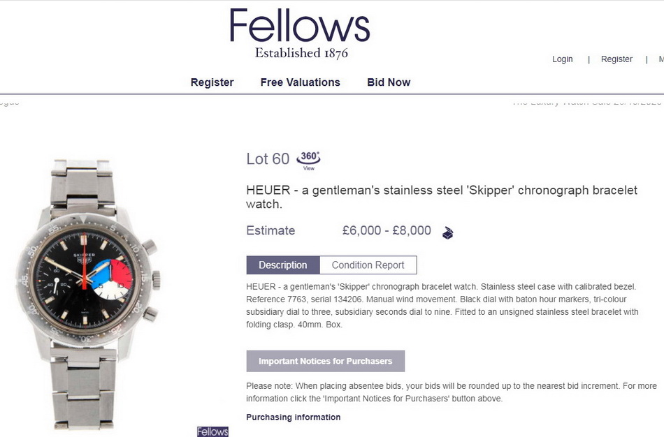Click the lot description paragraph text
The height and width of the screenshot is (437, 664).
tap(442, 305)
